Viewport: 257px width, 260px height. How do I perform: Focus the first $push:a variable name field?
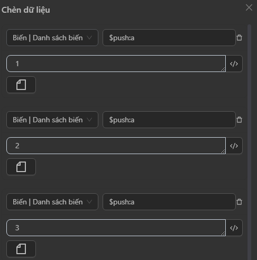click(x=169, y=38)
